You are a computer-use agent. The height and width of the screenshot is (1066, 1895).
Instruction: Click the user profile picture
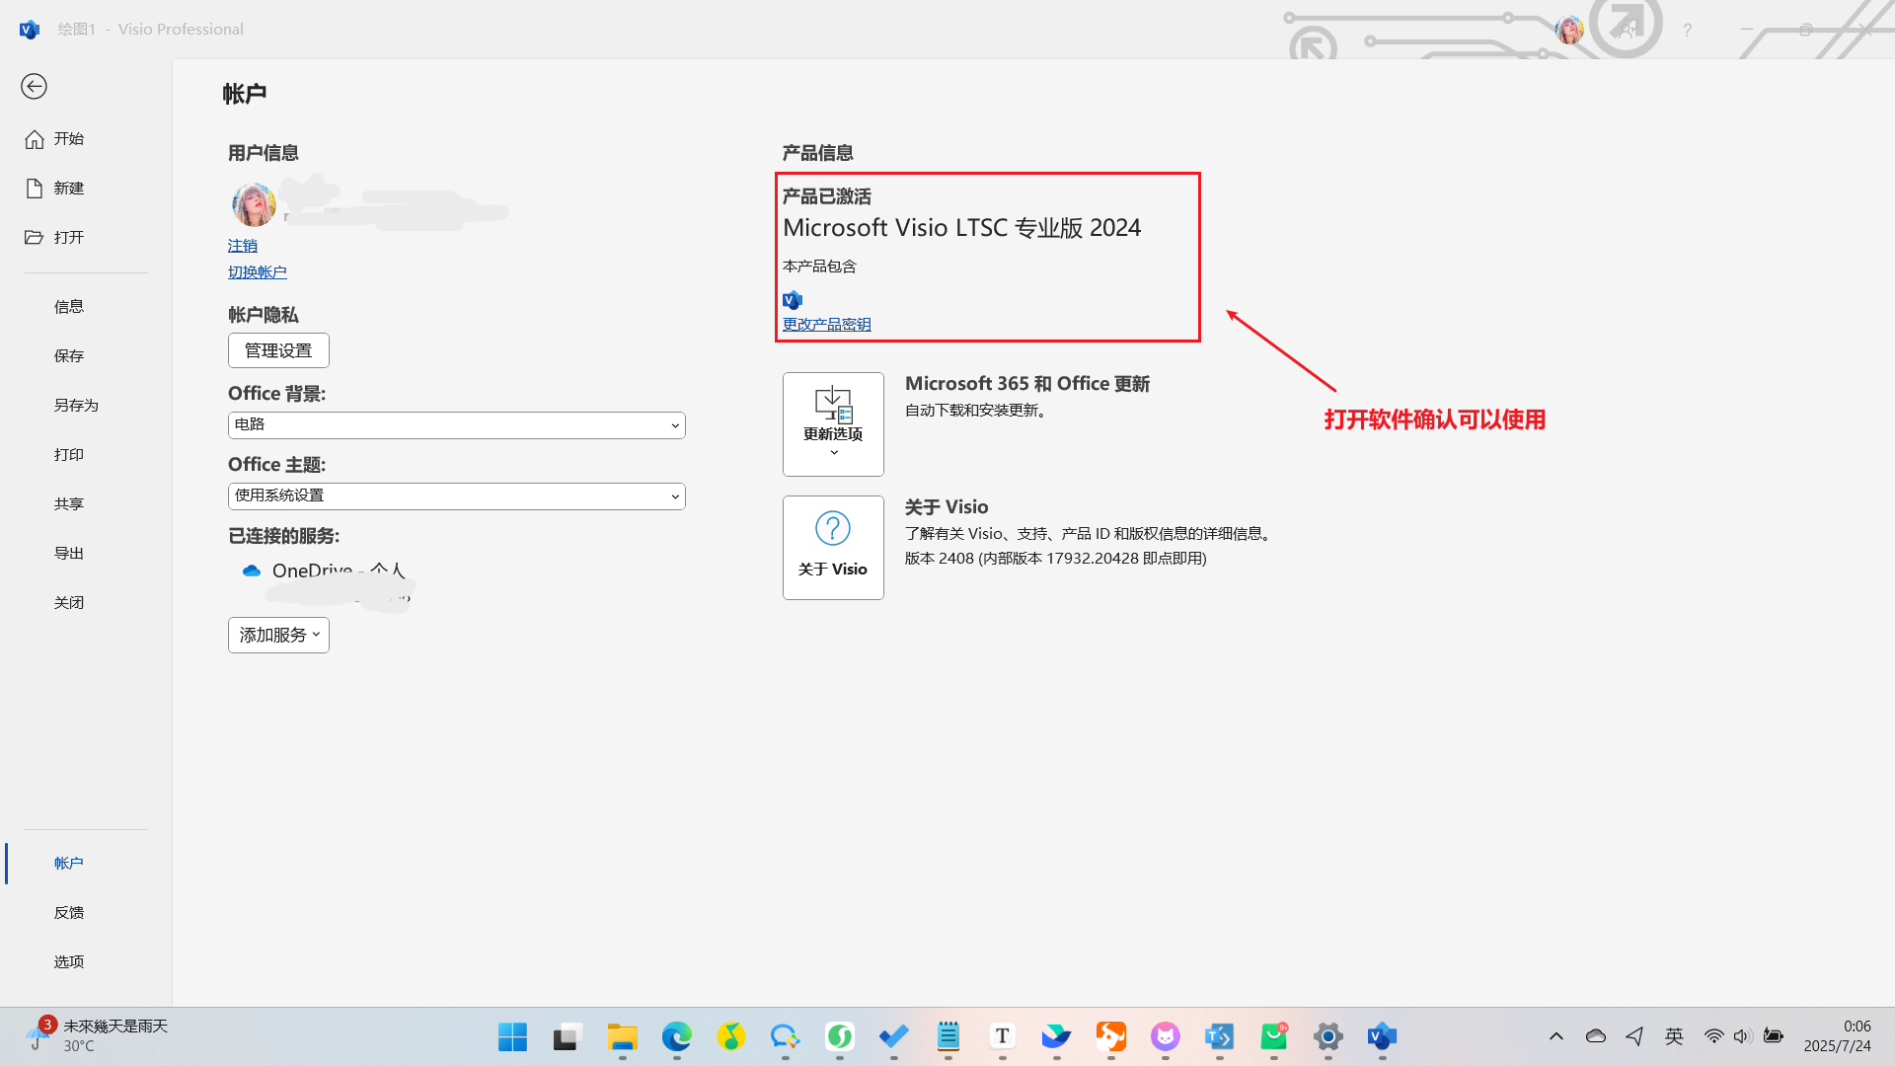pos(254,204)
